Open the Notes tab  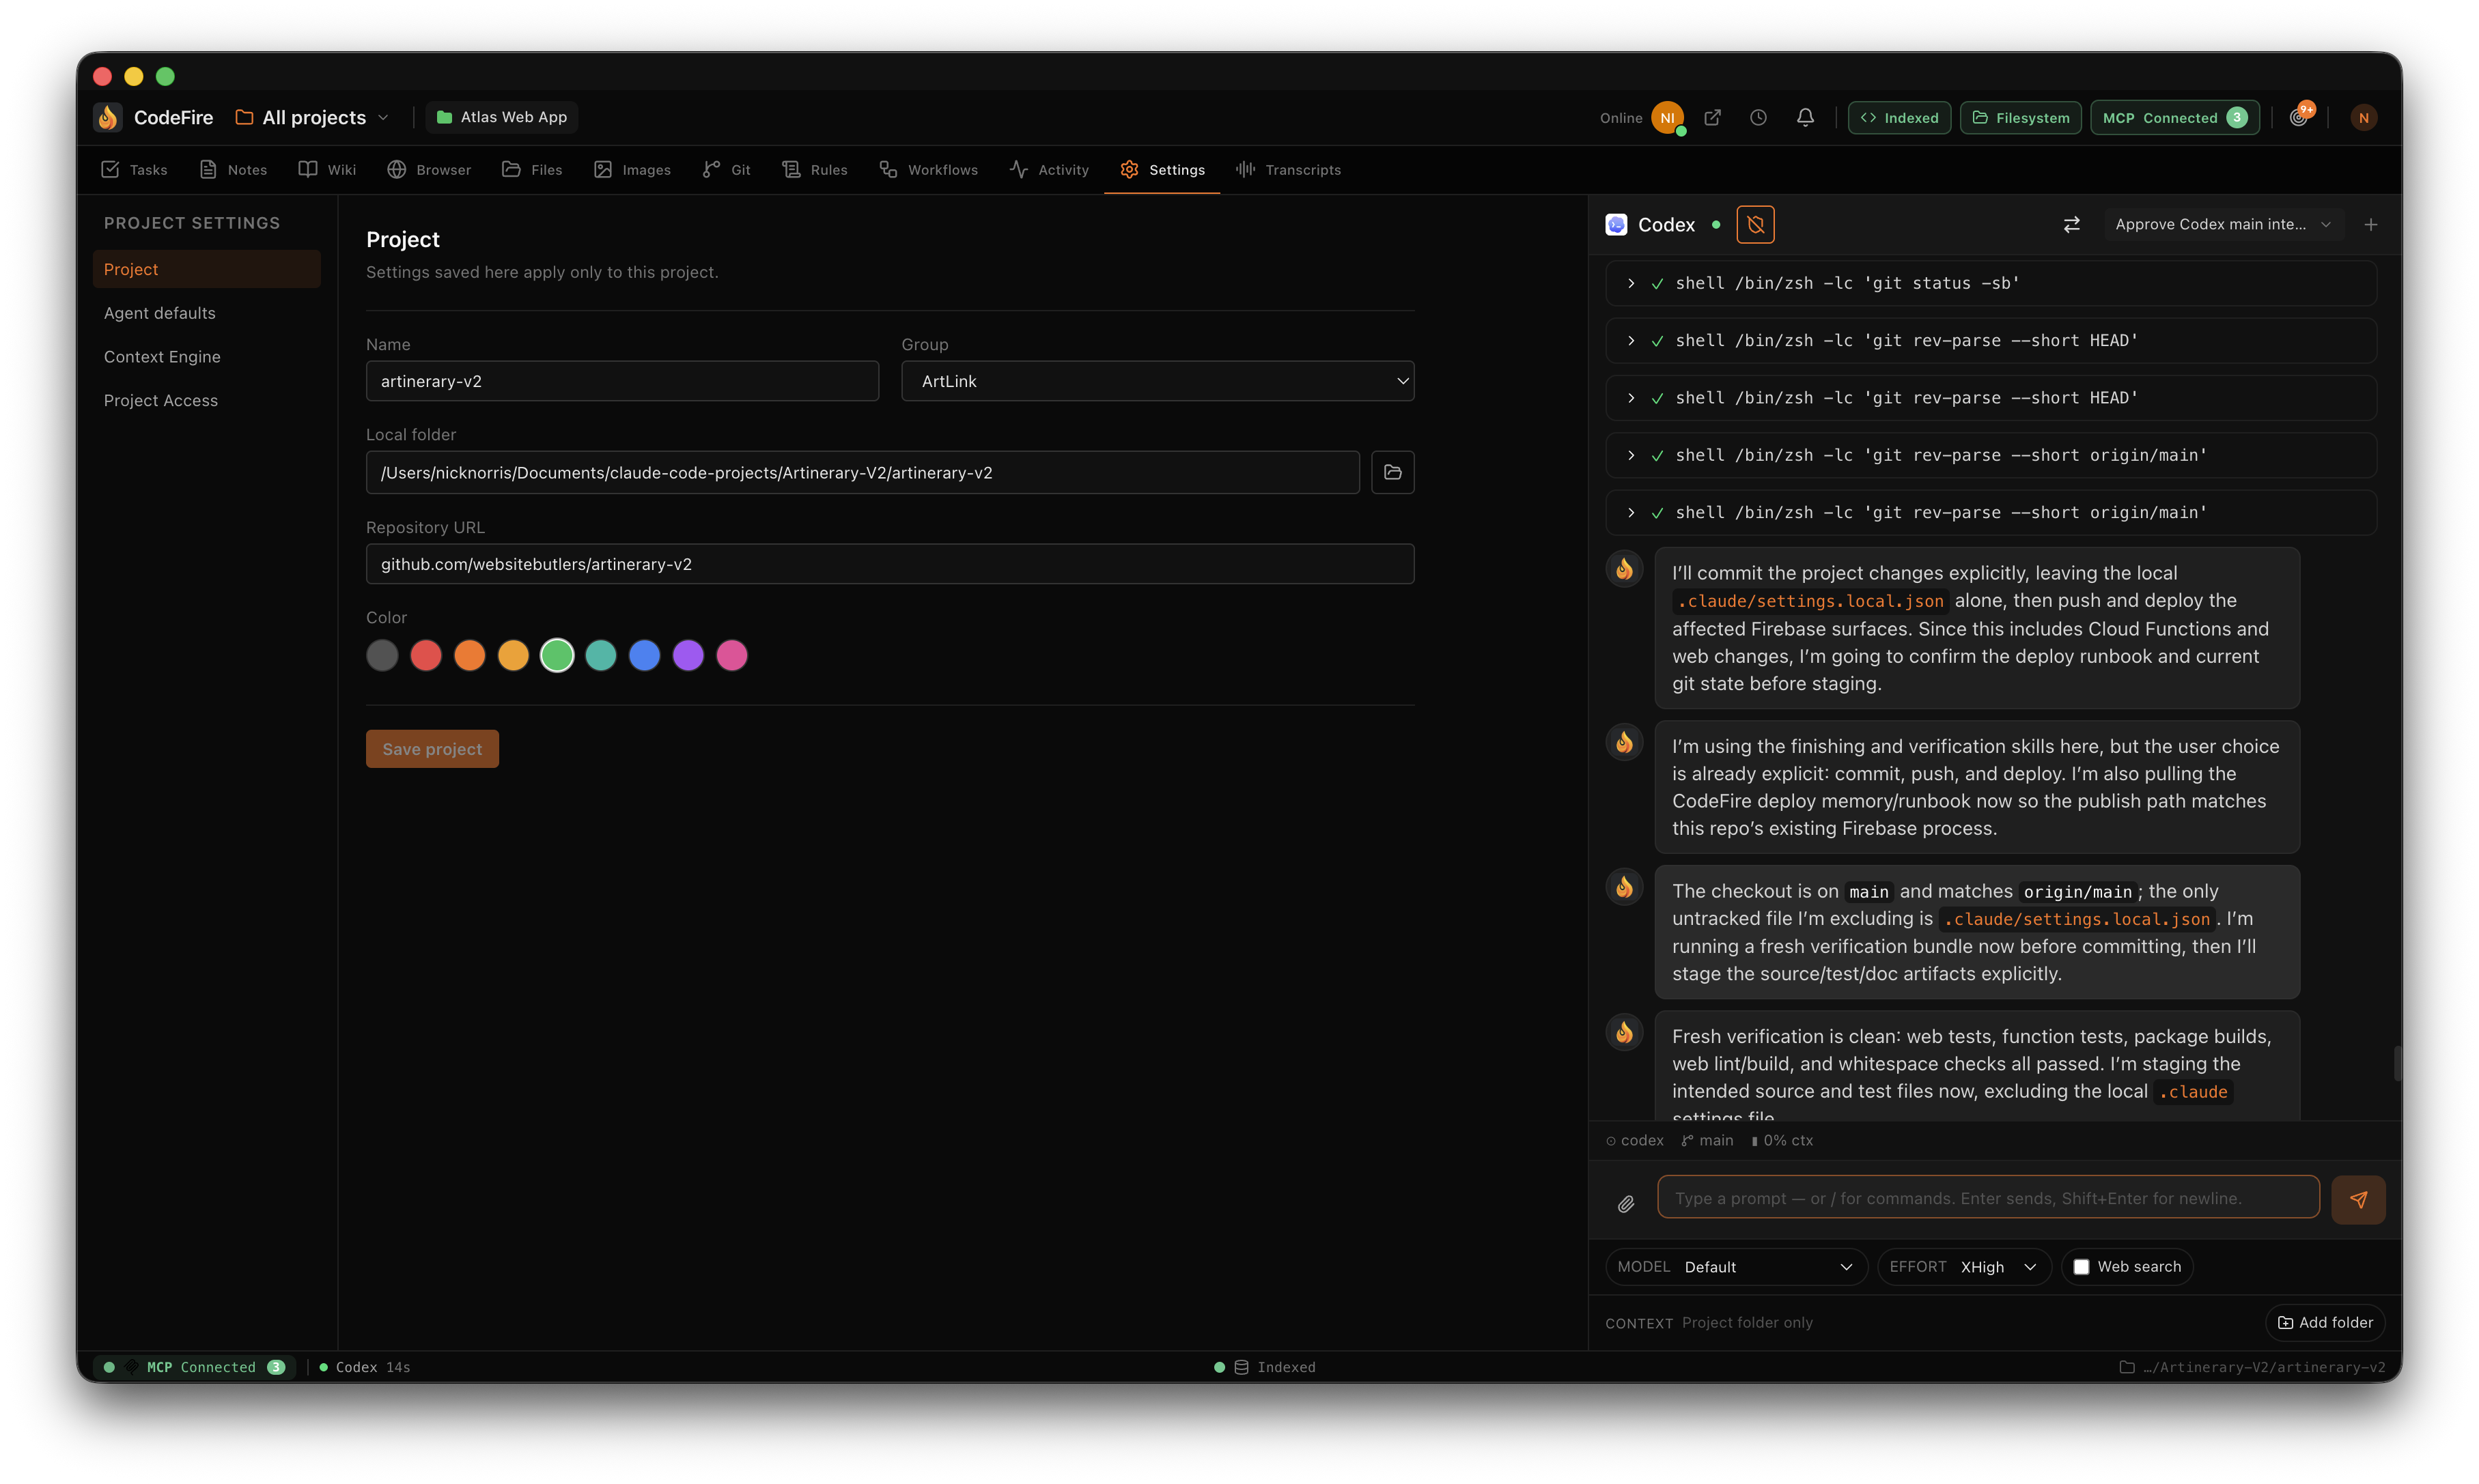[233, 170]
